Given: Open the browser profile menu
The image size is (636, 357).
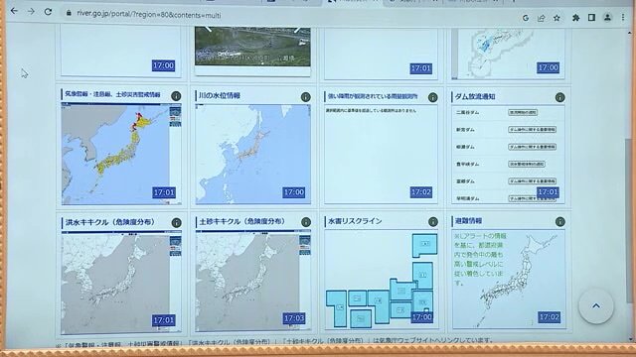Looking at the screenshot, I should (x=607, y=18).
